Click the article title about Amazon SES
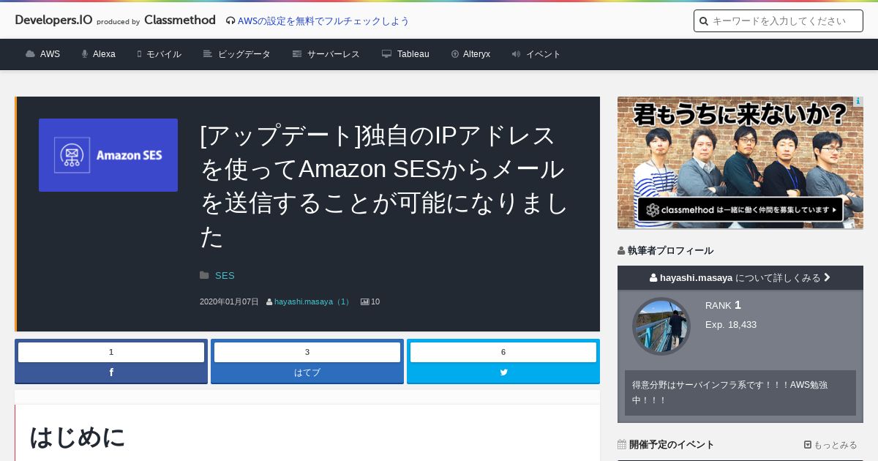 tap(384, 186)
